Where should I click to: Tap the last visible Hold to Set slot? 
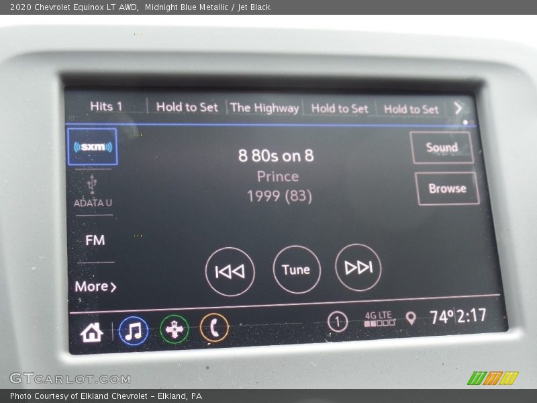tap(411, 109)
